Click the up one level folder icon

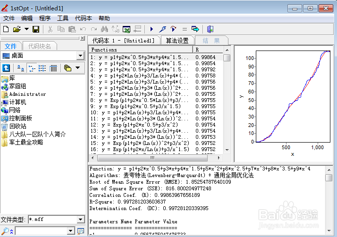6,68
